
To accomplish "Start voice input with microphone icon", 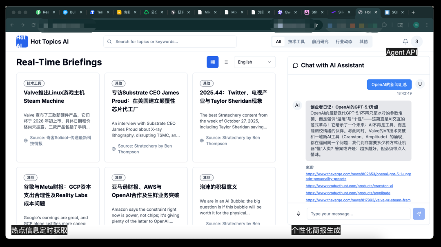I will point(298,214).
